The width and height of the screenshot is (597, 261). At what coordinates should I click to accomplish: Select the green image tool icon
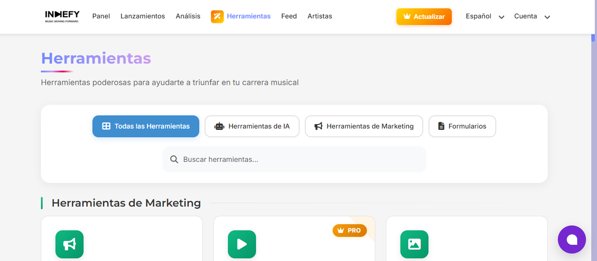(414, 244)
